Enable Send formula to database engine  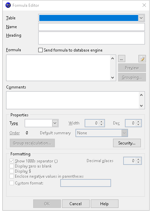(40, 50)
